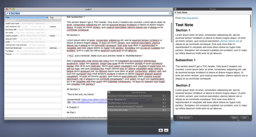Screen dimensions: 256x137
Task: Sort notes by the Title column header
Action: [25, 18]
